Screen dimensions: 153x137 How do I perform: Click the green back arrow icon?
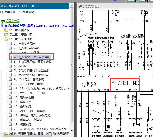coord(3,21)
